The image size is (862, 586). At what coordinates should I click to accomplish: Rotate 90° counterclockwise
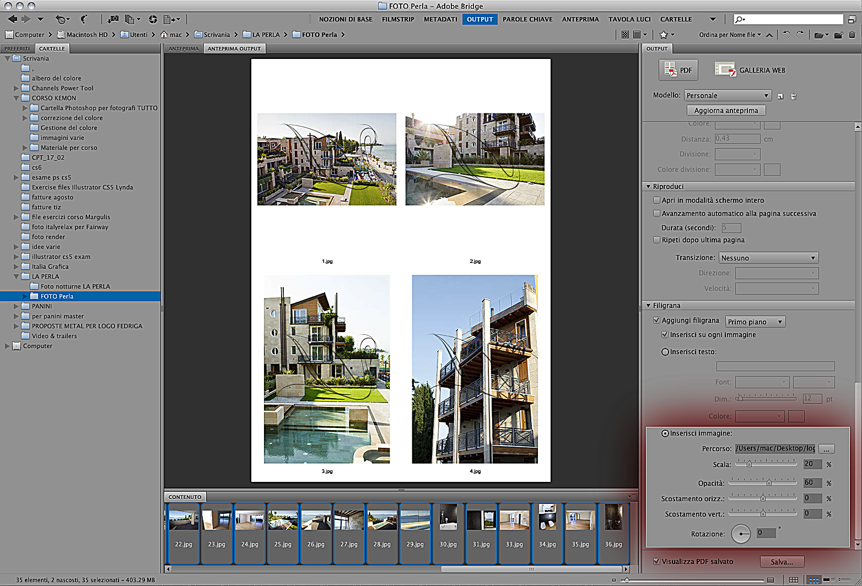click(x=786, y=35)
